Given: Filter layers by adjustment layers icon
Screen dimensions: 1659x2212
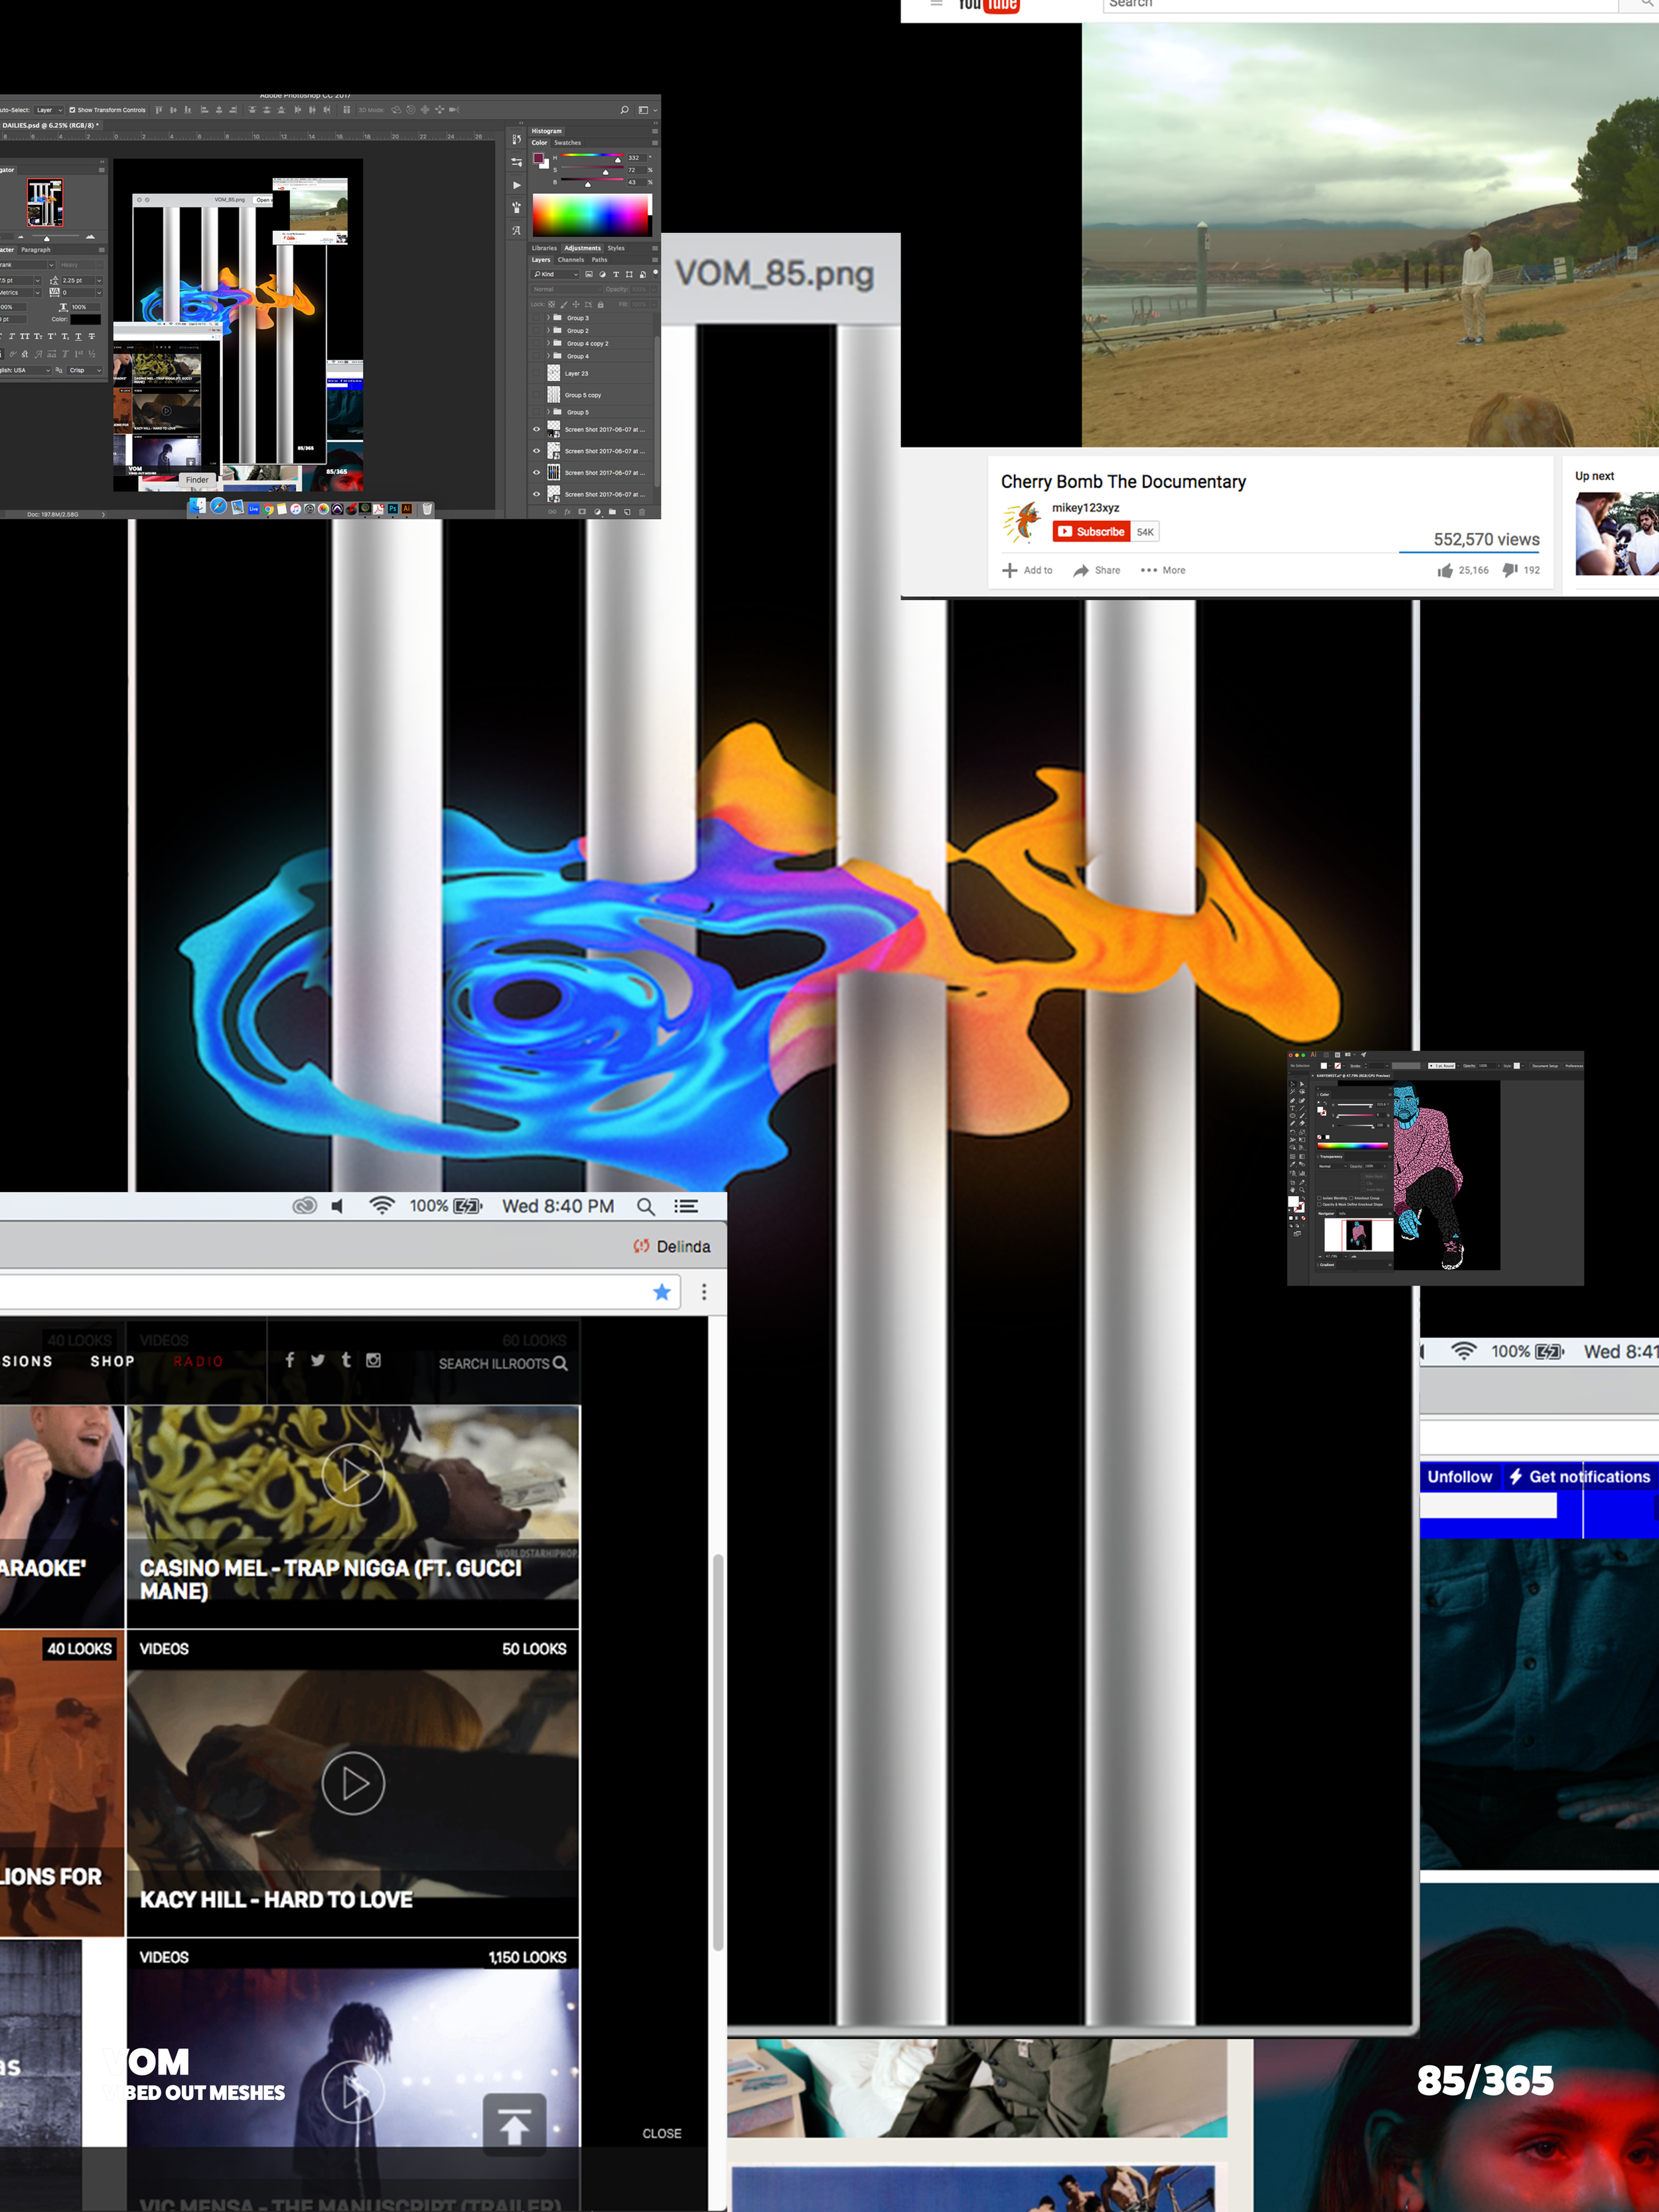Looking at the screenshot, I should pyautogui.click(x=602, y=275).
